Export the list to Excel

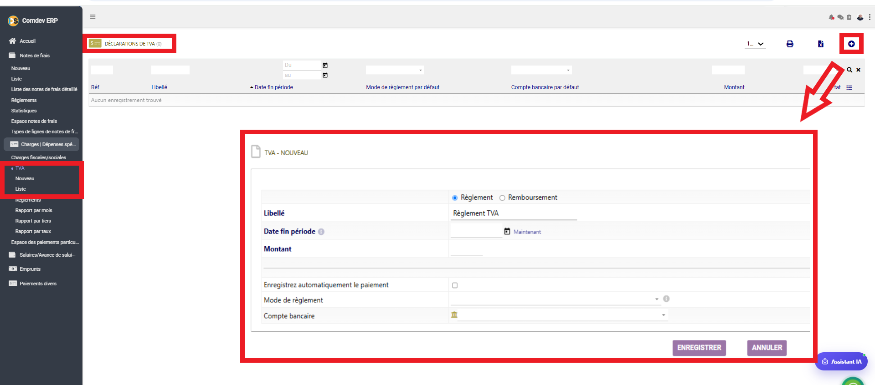[821, 44]
